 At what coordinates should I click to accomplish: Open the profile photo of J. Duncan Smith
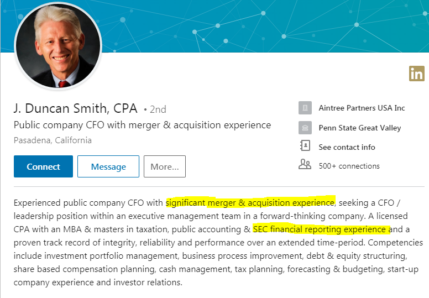[58, 46]
